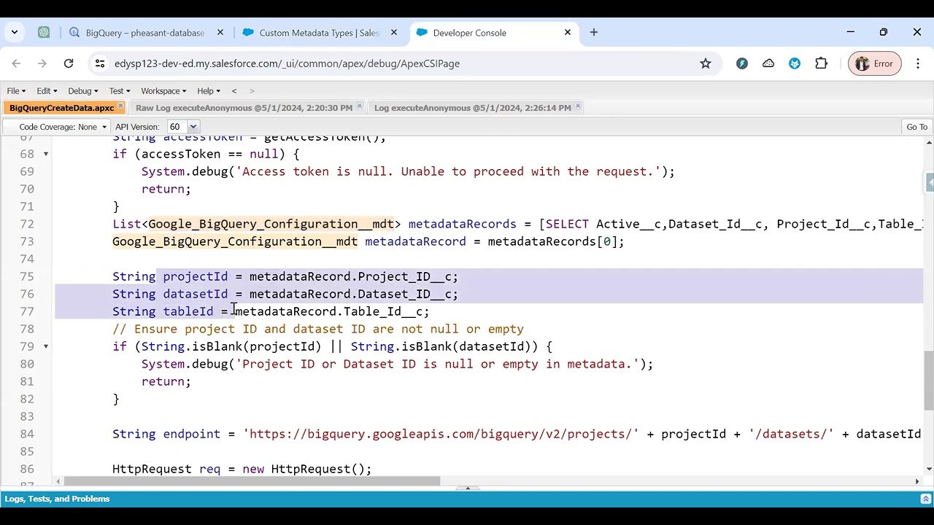This screenshot has width=934, height=525.
Task: Open the Test menu
Action: [x=120, y=91]
